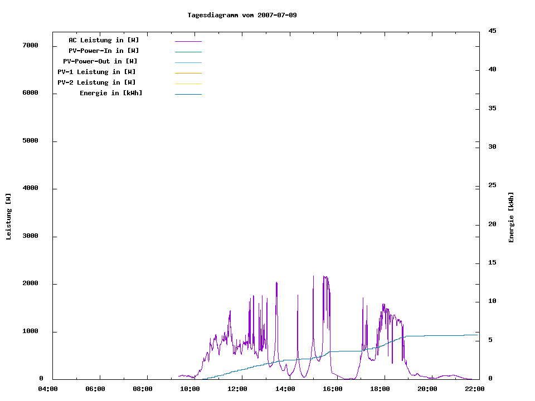Click the purple AC Leistung legend line sample
The image size is (535, 401).
188,41
